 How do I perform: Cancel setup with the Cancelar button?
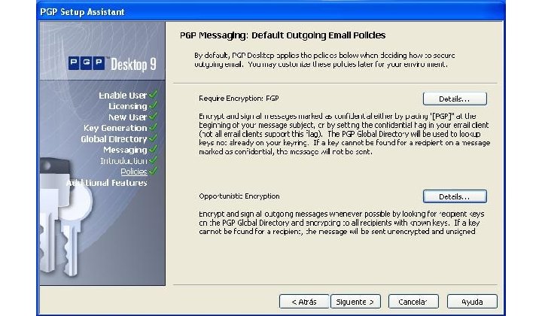pos(413,302)
